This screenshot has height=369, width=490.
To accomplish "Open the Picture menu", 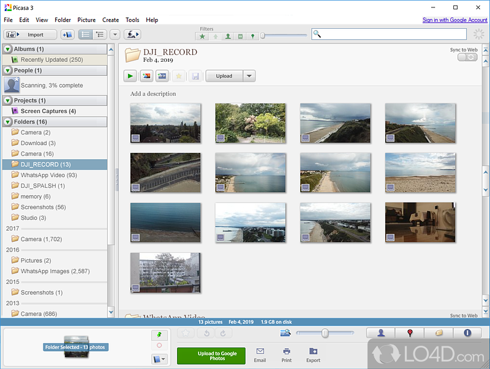I will tap(86, 20).
